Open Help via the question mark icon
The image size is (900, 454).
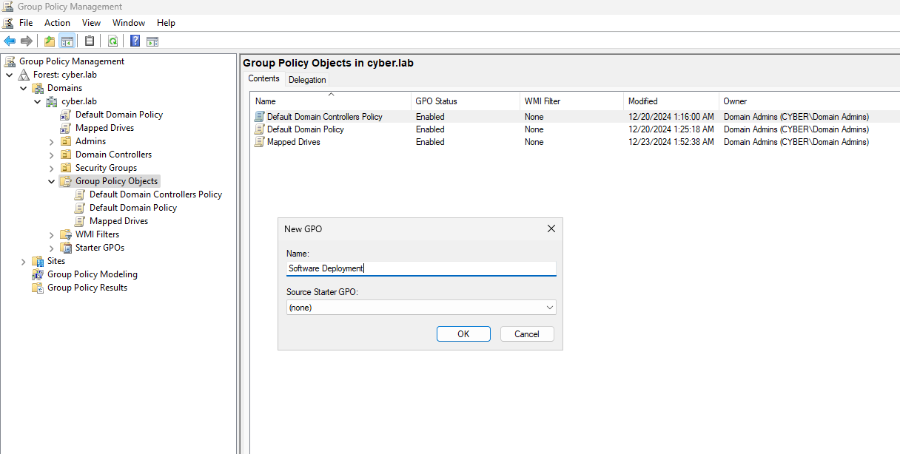pos(135,41)
